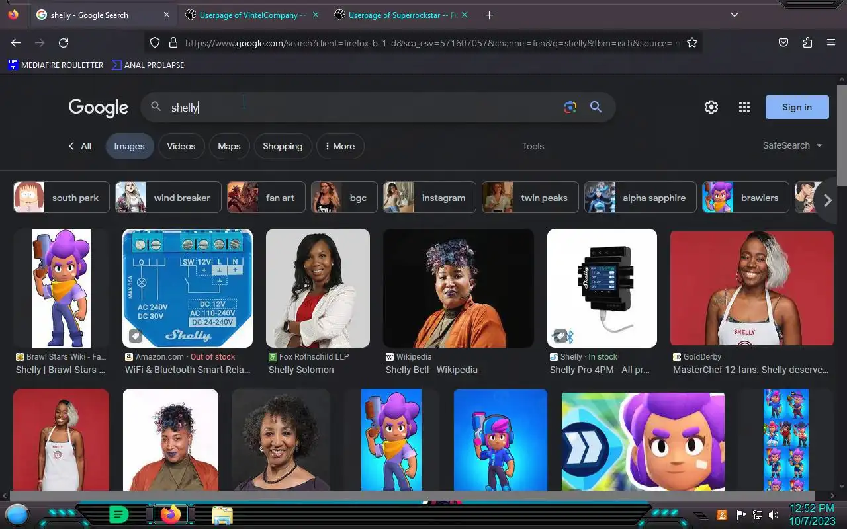Filter by twin peaks chip
This screenshot has width=847, height=529.
click(530, 197)
